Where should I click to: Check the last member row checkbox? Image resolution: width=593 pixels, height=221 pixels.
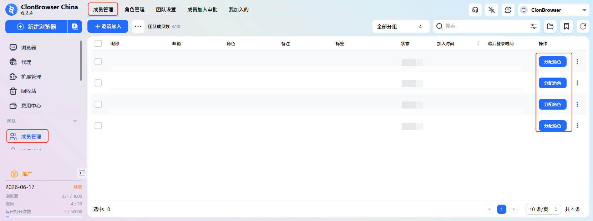98,126
